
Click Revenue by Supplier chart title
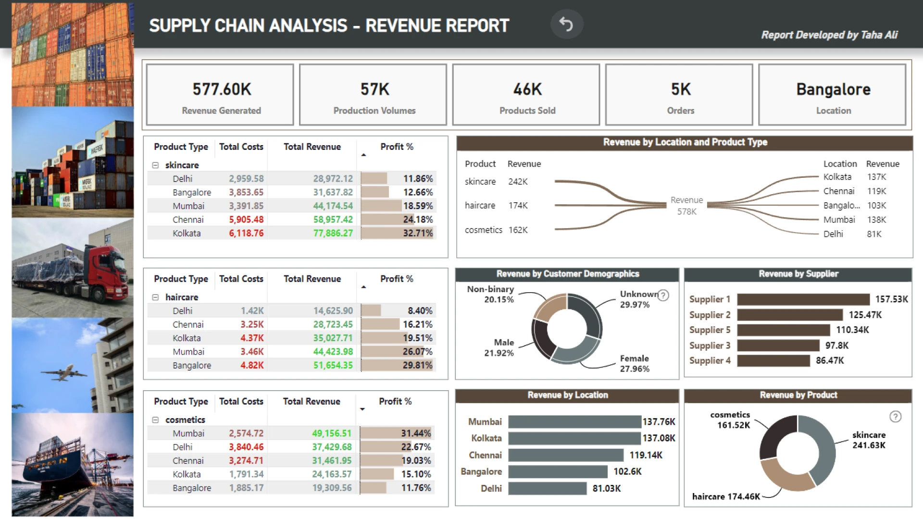798,274
